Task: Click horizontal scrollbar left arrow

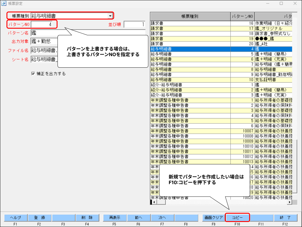Action: (154, 202)
